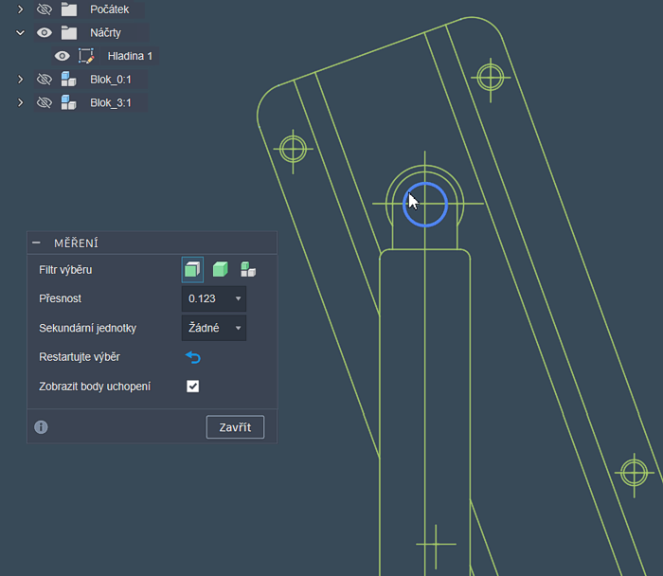
Task: Collapse the Měření panel with minus
Action: pos(36,243)
